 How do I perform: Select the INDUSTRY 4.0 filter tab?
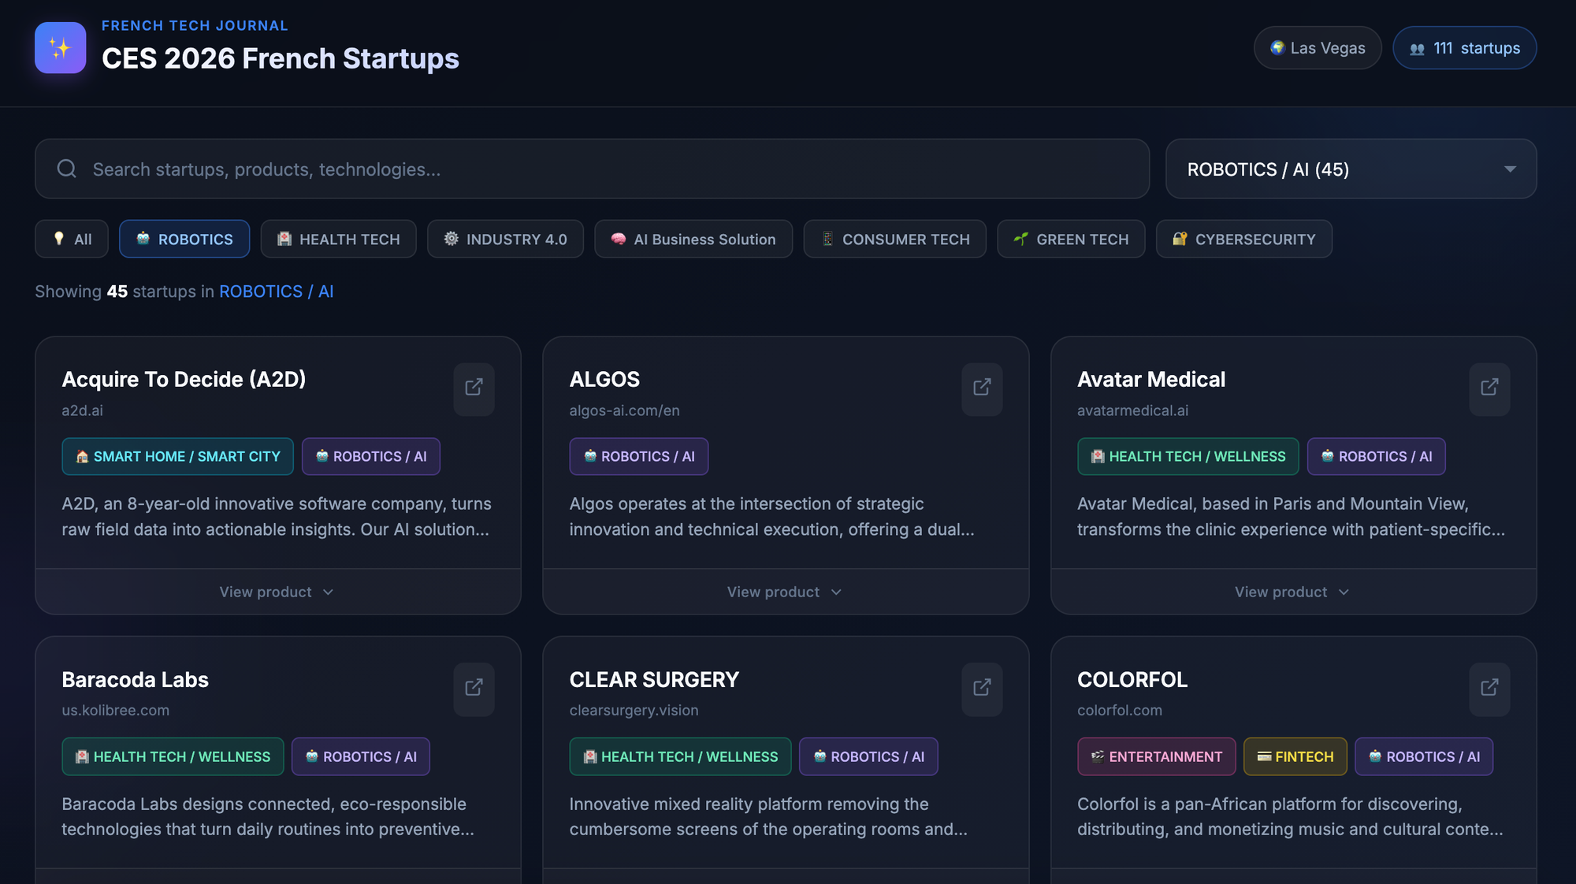505,240
